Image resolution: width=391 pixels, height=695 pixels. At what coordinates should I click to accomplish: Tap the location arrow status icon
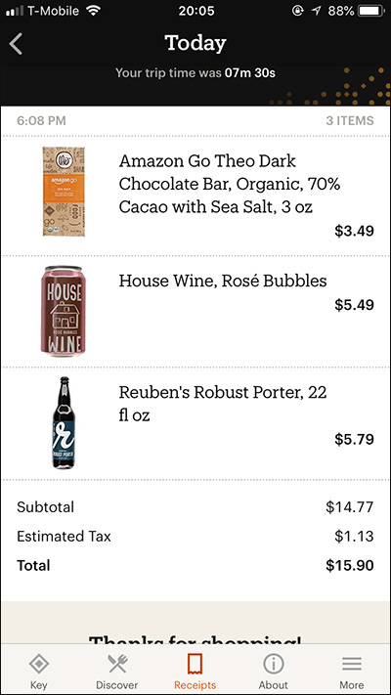316,11
